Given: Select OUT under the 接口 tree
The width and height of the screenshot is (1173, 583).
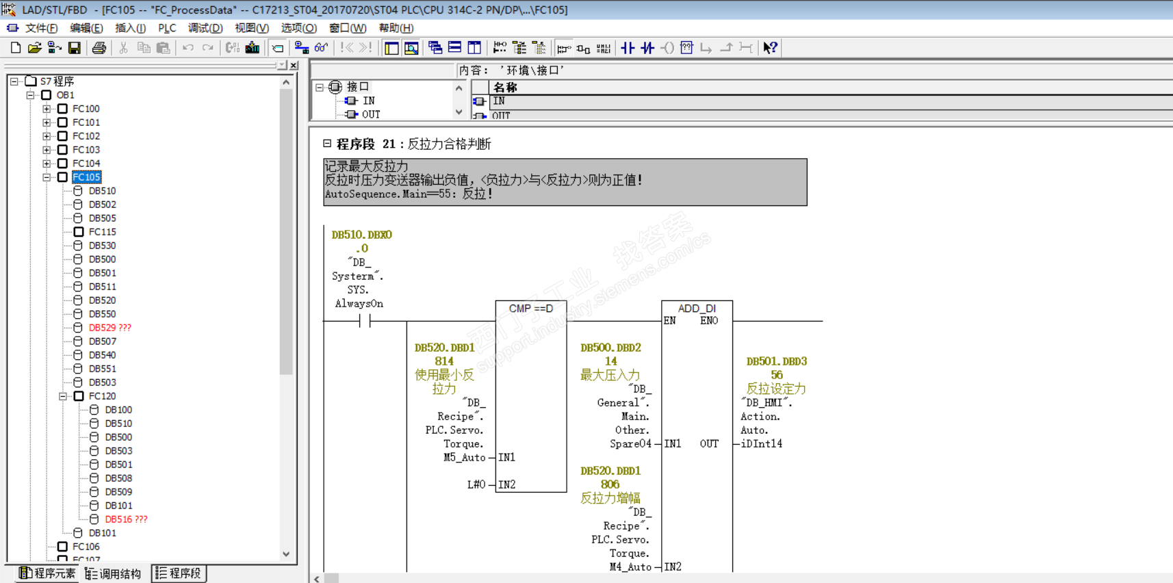Looking at the screenshot, I should pos(371,114).
